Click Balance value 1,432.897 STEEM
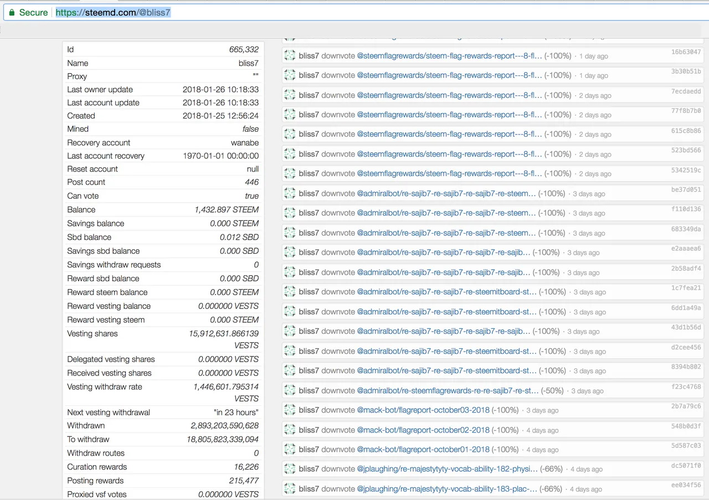Viewport: 709px width, 500px height. tap(227, 209)
